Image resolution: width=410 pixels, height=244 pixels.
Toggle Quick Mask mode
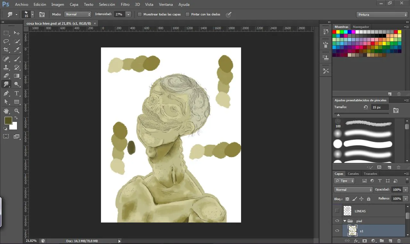coord(6,136)
